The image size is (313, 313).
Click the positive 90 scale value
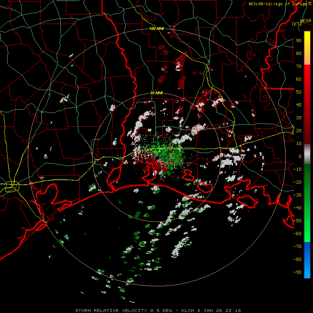299,41
